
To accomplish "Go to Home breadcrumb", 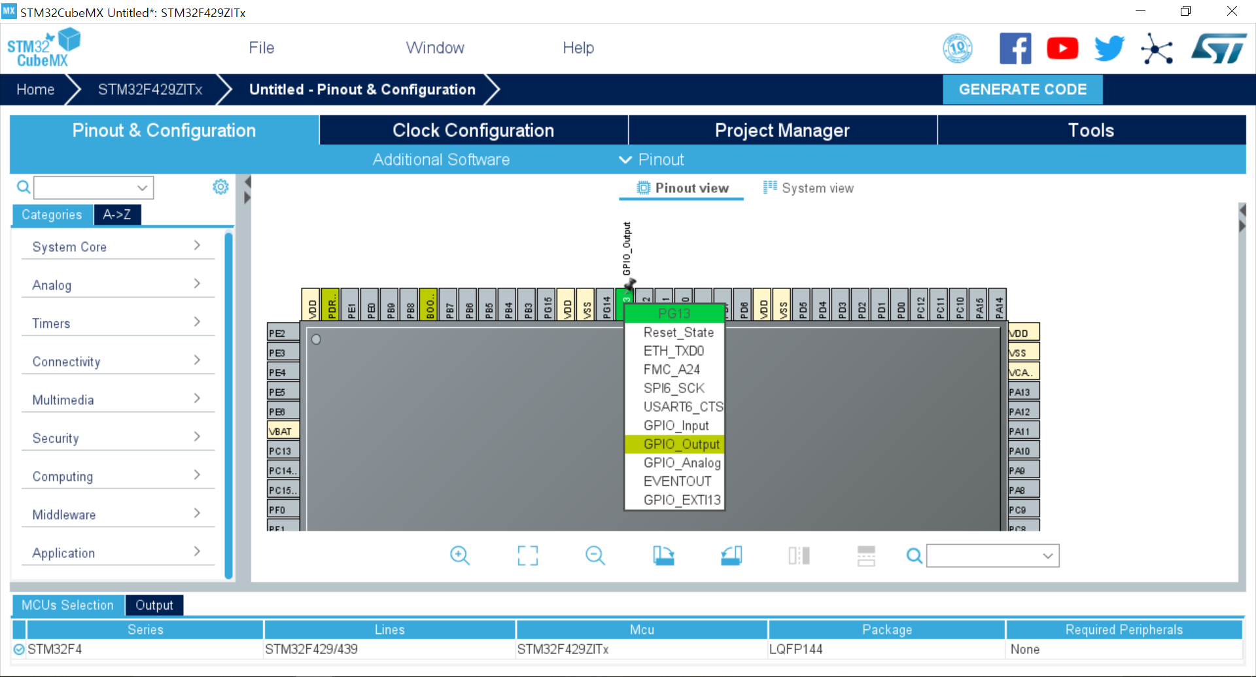I will click(x=35, y=90).
